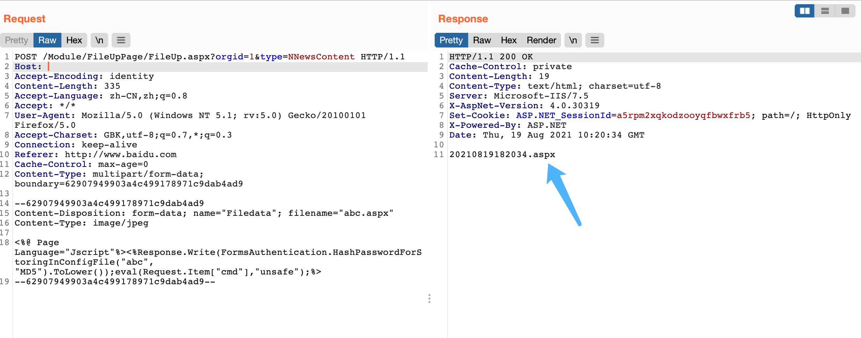Click the response body '20210819182034.aspx'
The width and height of the screenshot is (861, 338).
[502, 155]
